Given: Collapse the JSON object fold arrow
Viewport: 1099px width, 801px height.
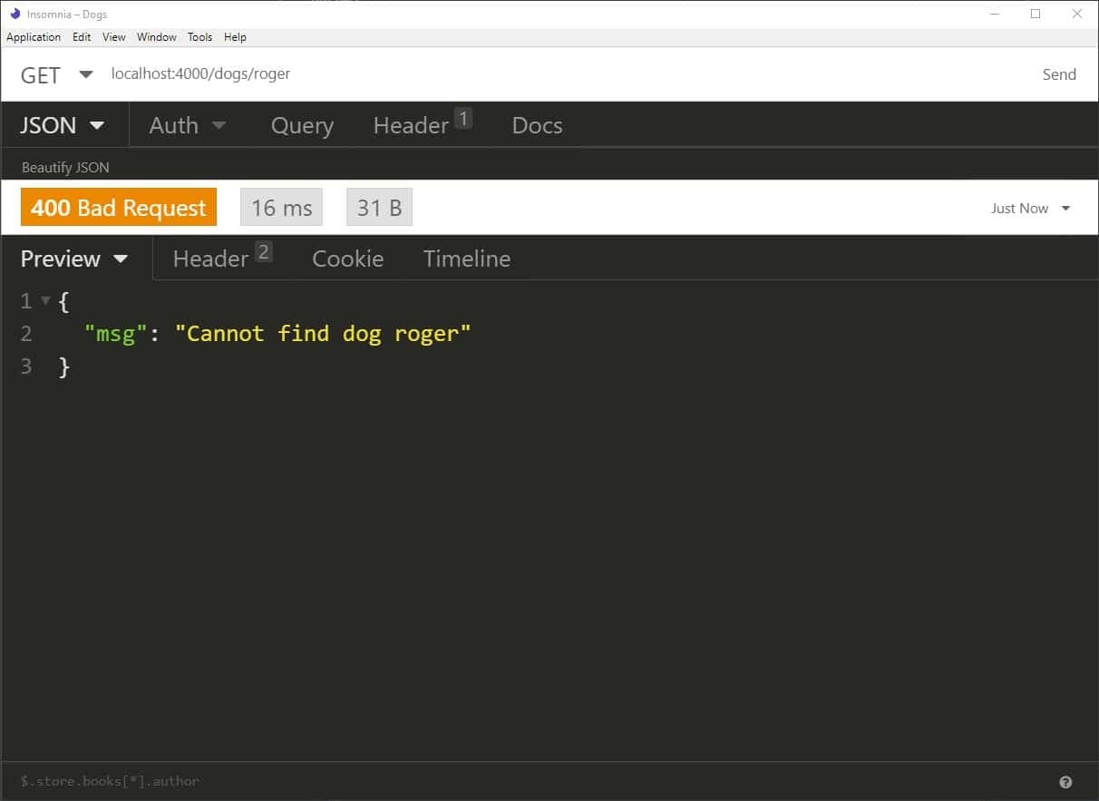Looking at the screenshot, I should coord(45,301).
